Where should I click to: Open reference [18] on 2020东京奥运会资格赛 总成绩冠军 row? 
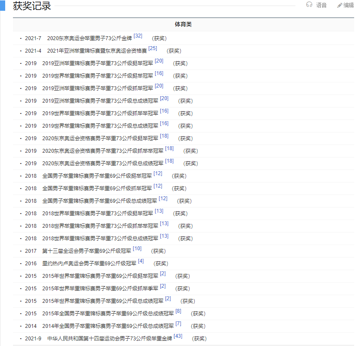coord(169,161)
